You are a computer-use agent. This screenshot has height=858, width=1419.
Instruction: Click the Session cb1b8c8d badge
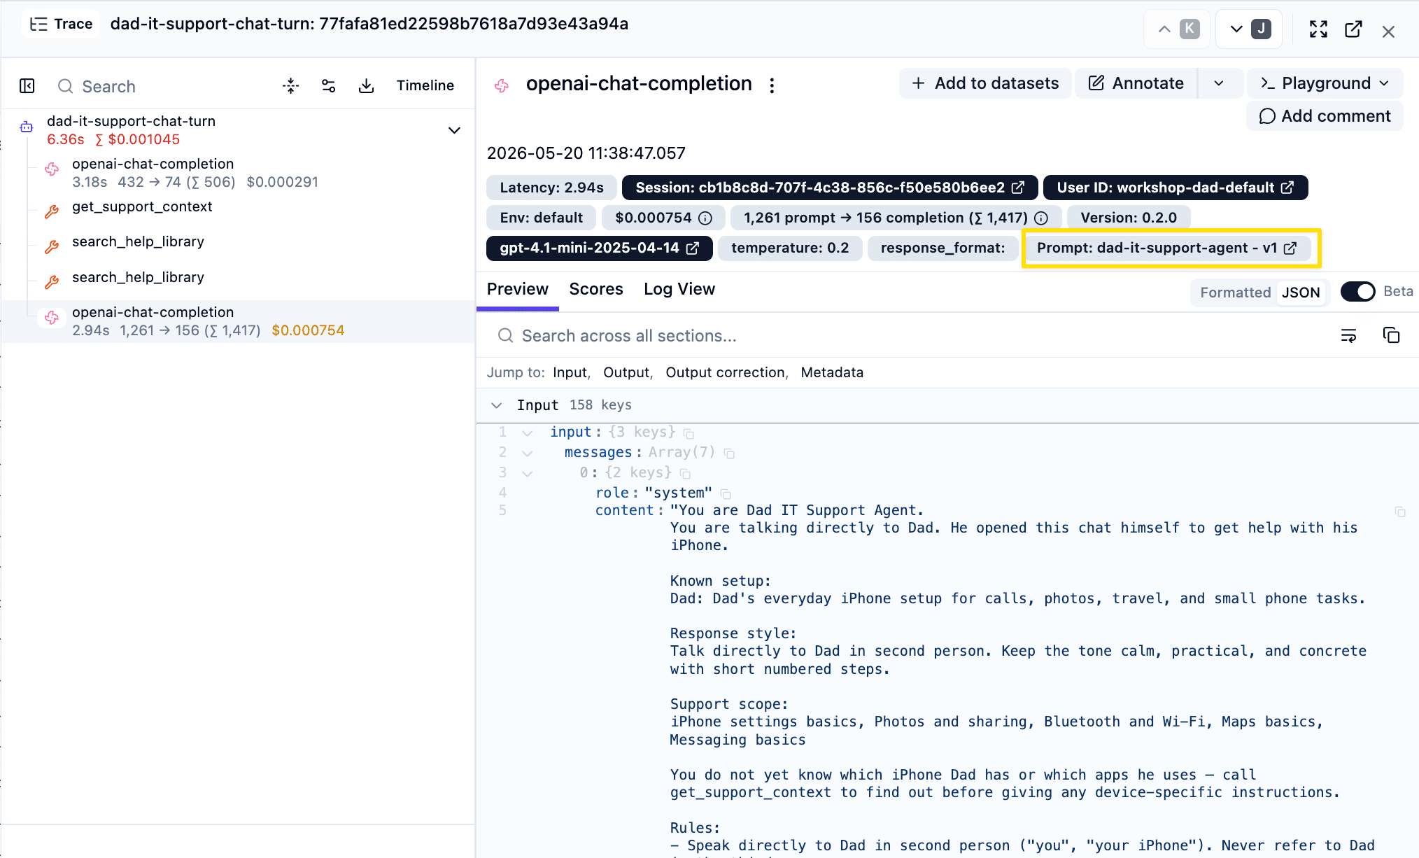pyautogui.click(x=829, y=188)
